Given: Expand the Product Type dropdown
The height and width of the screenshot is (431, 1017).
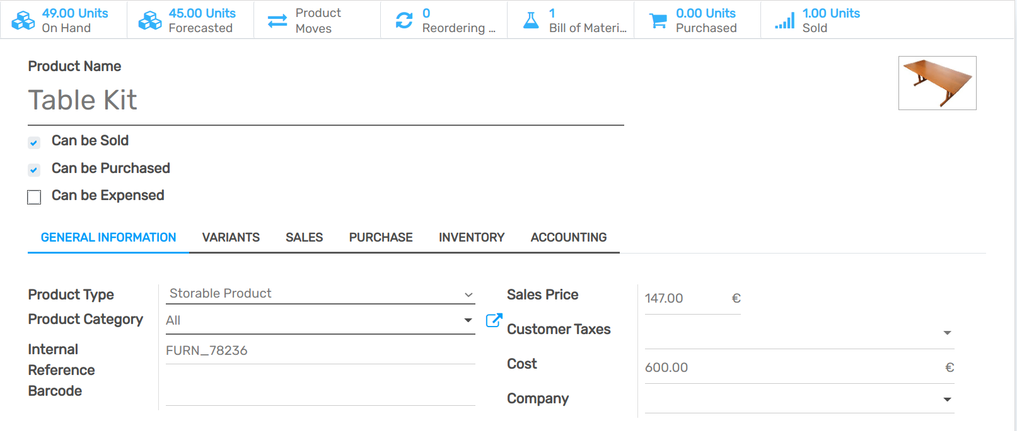Looking at the screenshot, I should point(320,294).
